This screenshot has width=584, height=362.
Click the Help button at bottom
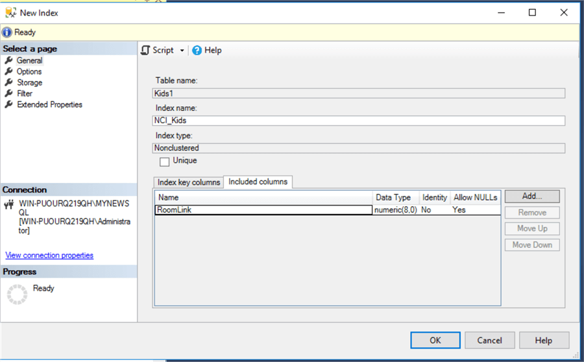pos(543,340)
